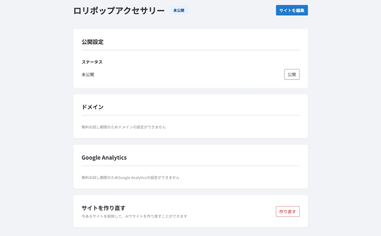Click the 未公開 status badge next to the title

(x=179, y=10)
